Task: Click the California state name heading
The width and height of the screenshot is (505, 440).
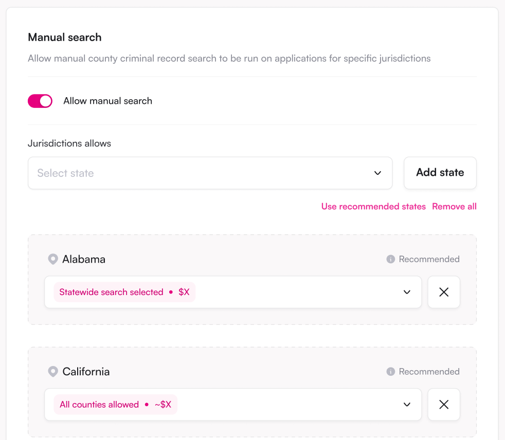Action: coord(86,372)
